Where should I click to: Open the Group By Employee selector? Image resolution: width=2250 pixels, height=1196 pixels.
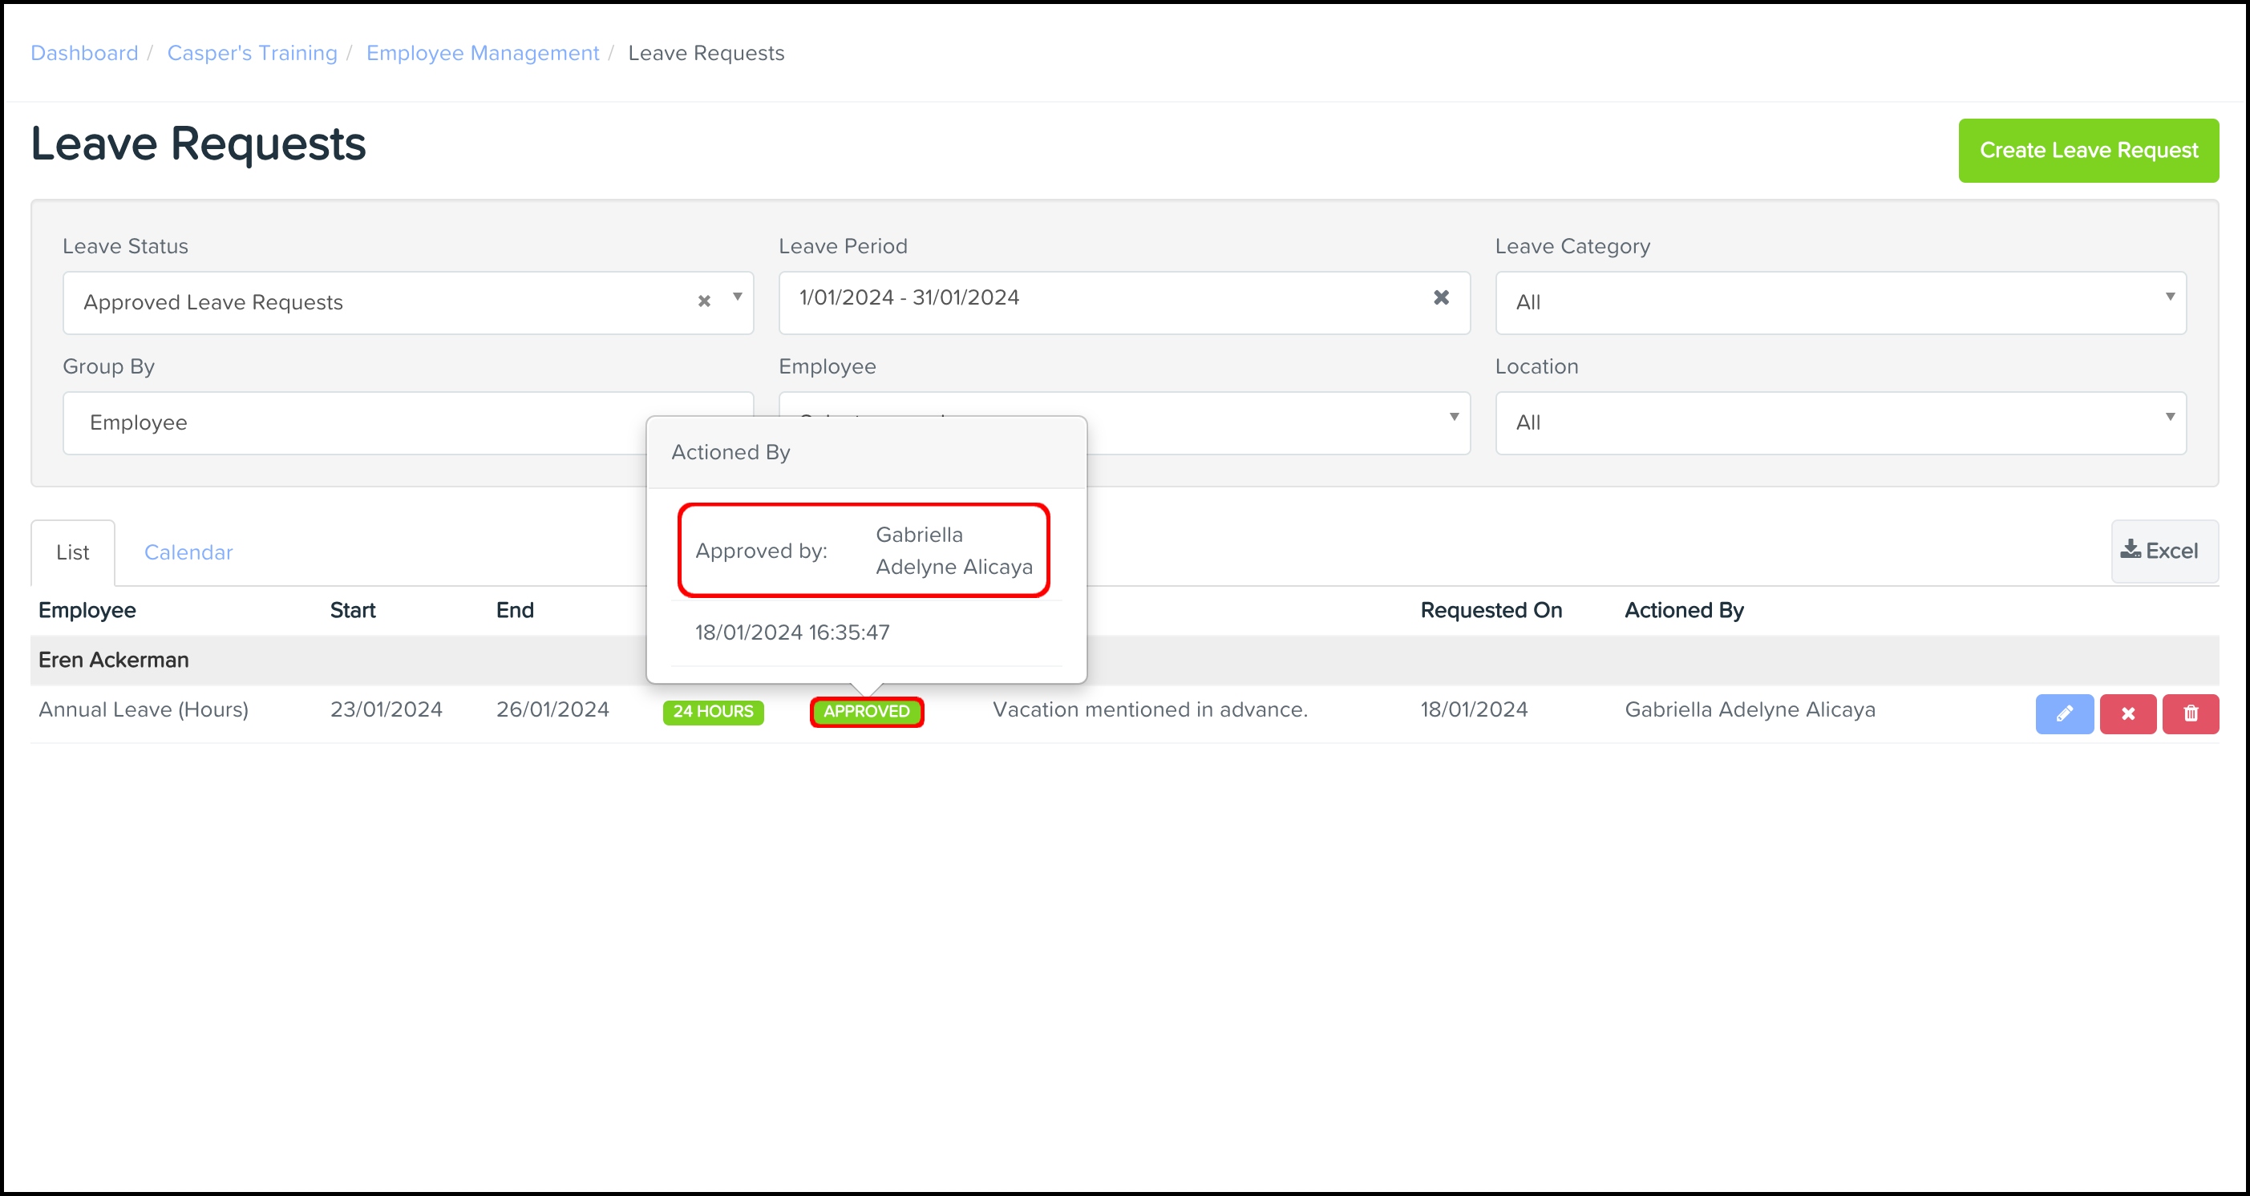[x=350, y=422]
